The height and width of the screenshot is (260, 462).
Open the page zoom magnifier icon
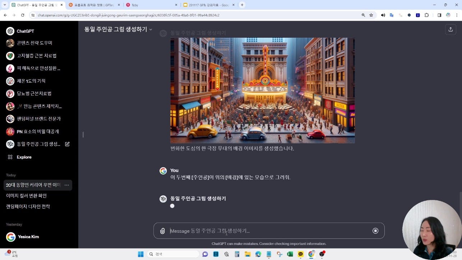tap(363, 15)
